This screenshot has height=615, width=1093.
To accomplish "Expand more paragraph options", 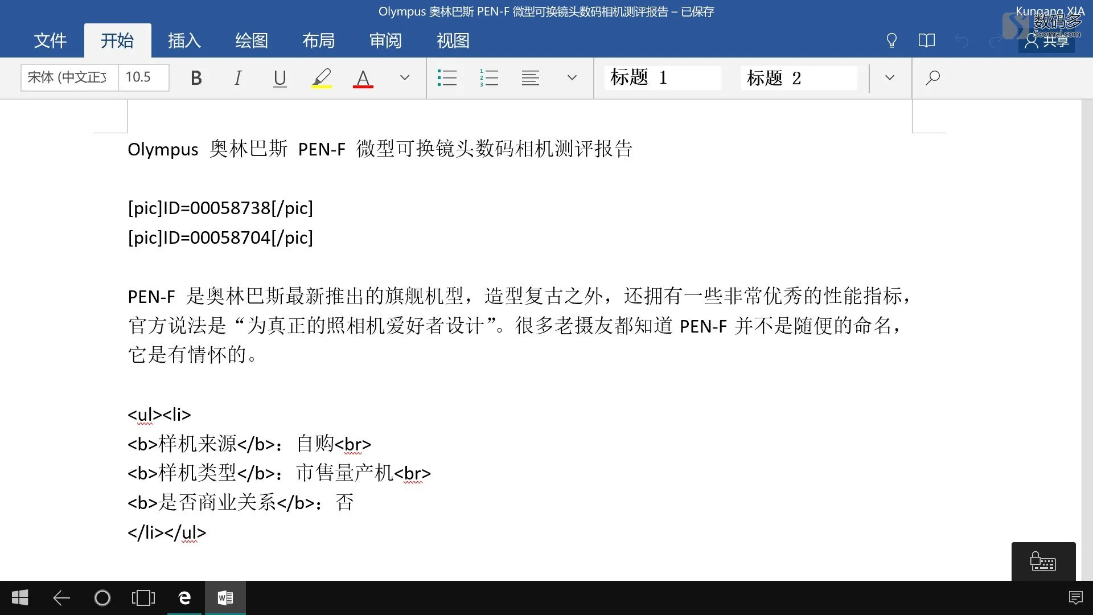I will coord(572,77).
